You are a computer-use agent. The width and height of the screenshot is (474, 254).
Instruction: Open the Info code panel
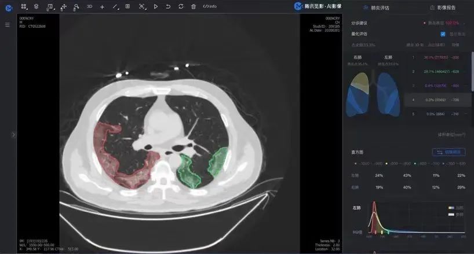pyautogui.click(x=210, y=6)
